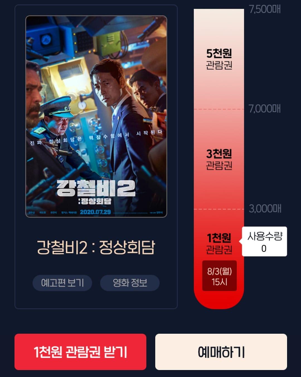
Task: Tap the red 1천원 관람권 받기 button
Action: pos(80,352)
